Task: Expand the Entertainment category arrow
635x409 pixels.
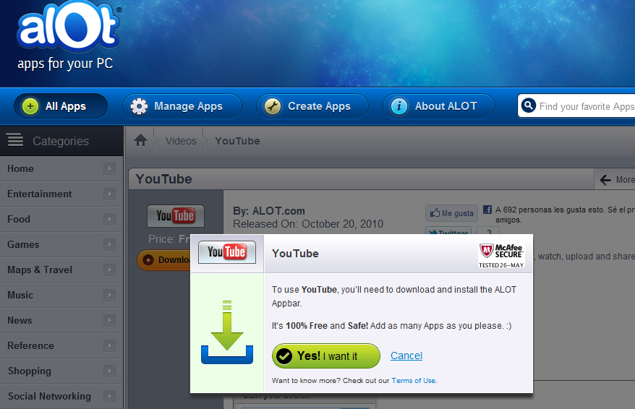Action: tap(109, 194)
